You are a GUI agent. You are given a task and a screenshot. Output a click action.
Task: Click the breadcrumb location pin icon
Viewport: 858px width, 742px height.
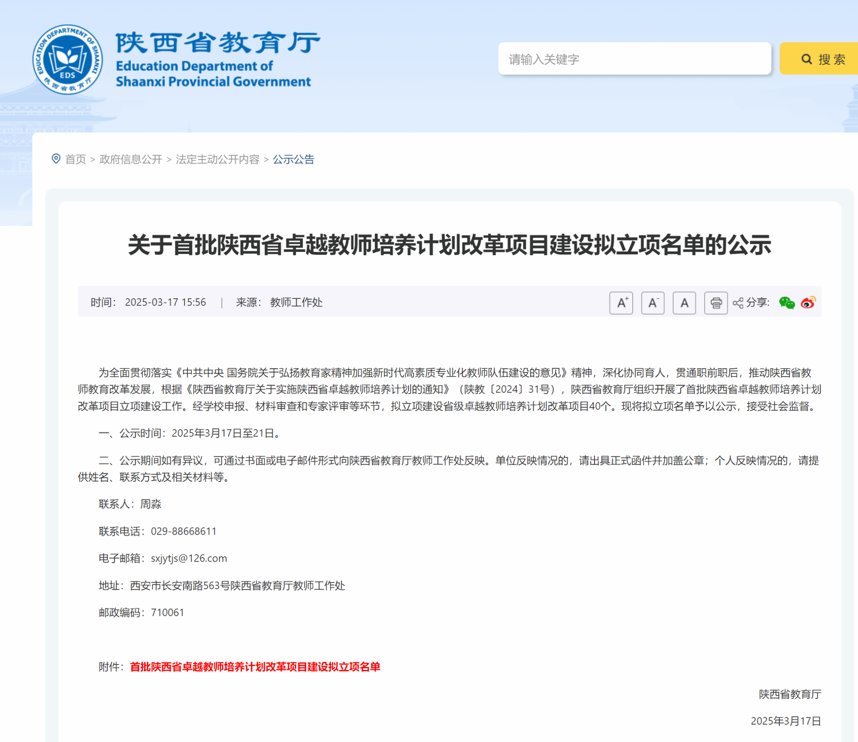click(56, 159)
